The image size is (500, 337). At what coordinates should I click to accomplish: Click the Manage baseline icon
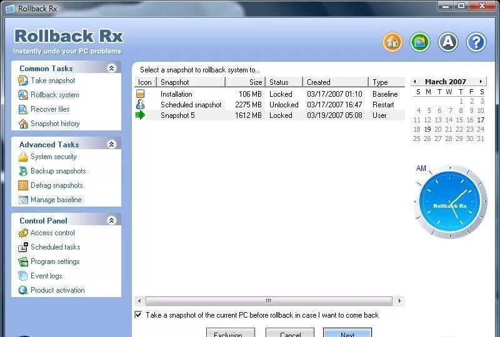(x=23, y=200)
